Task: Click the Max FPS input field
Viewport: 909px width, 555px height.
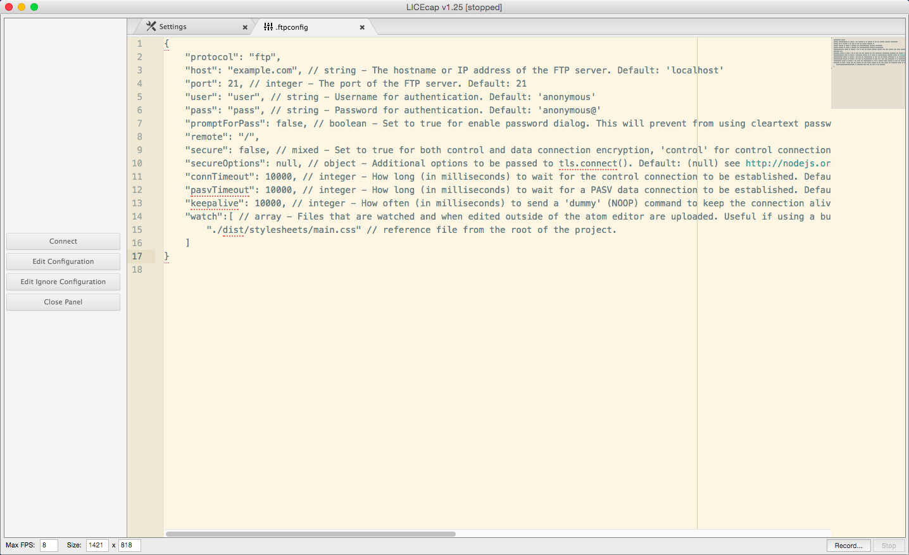Action: click(49, 545)
